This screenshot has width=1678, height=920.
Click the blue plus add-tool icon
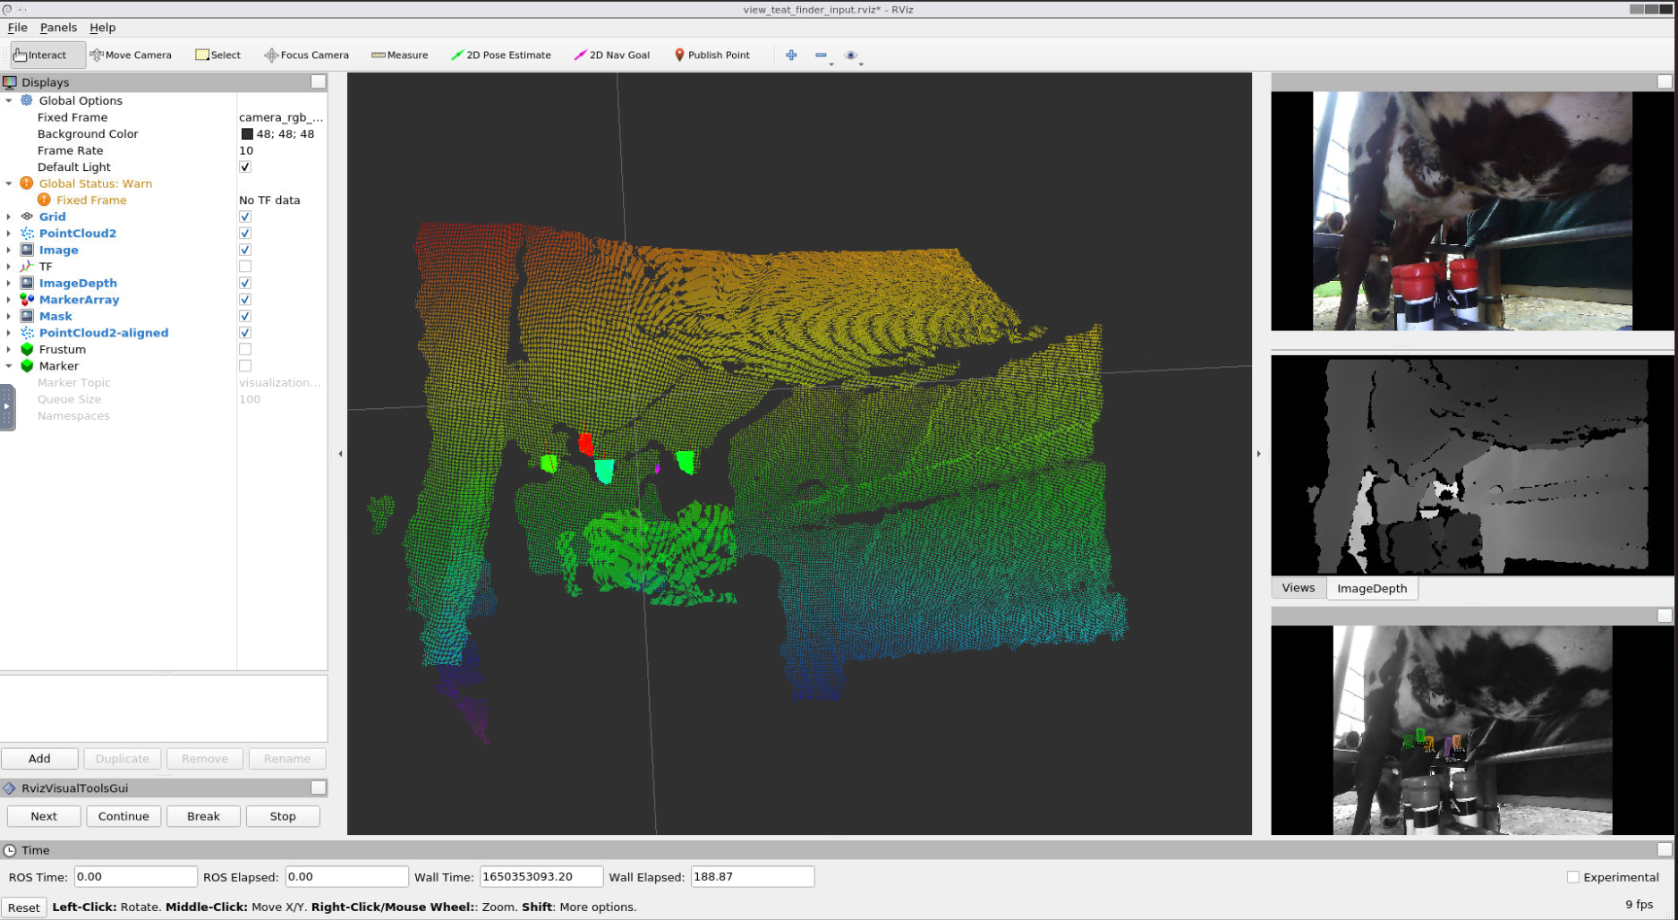[x=791, y=55]
